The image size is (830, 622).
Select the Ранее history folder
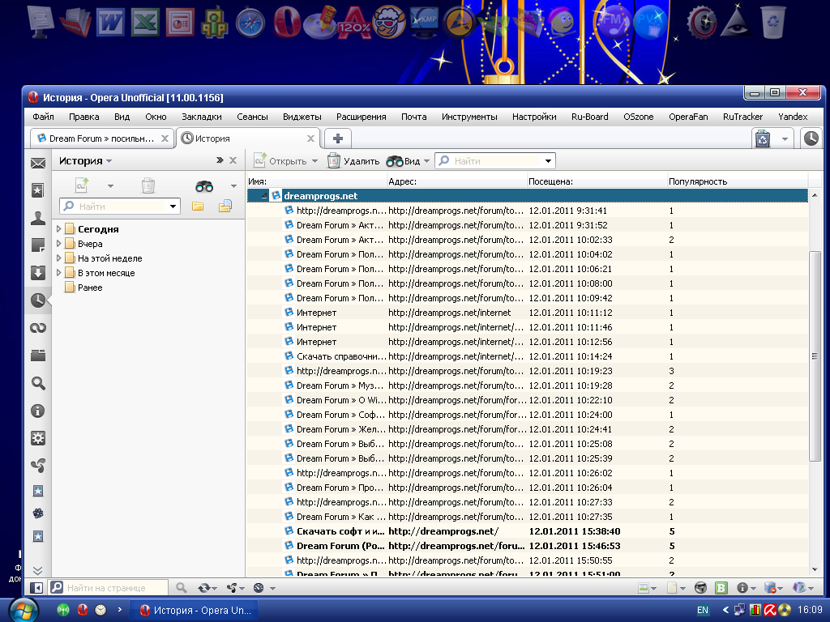pyautogui.click(x=90, y=288)
